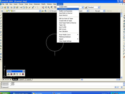
Task: Click drawing area vertical scrollbar up arrow
Action: click(x=121, y=14)
